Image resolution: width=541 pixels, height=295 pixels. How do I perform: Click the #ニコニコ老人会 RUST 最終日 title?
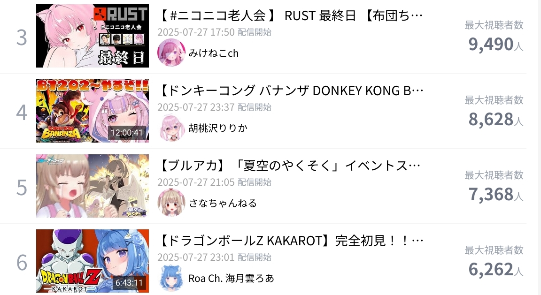tap(291, 15)
